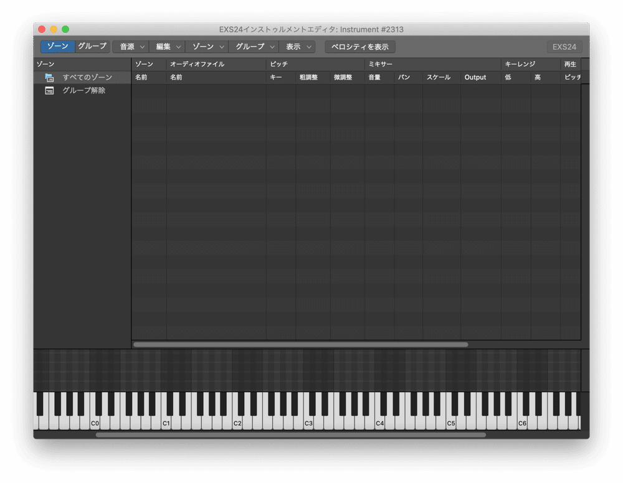This screenshot has width=623, height=483.
Task: Open the 編集 dropdown menu
Action: 167,47
